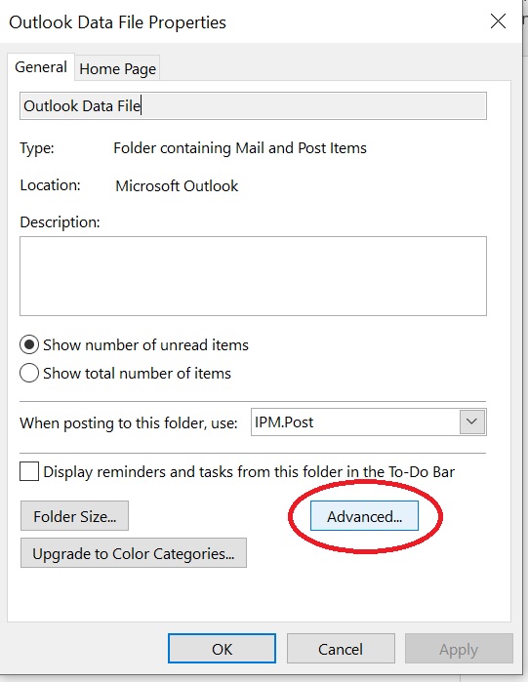Click the grayed-out Apply button

point(459,649)
